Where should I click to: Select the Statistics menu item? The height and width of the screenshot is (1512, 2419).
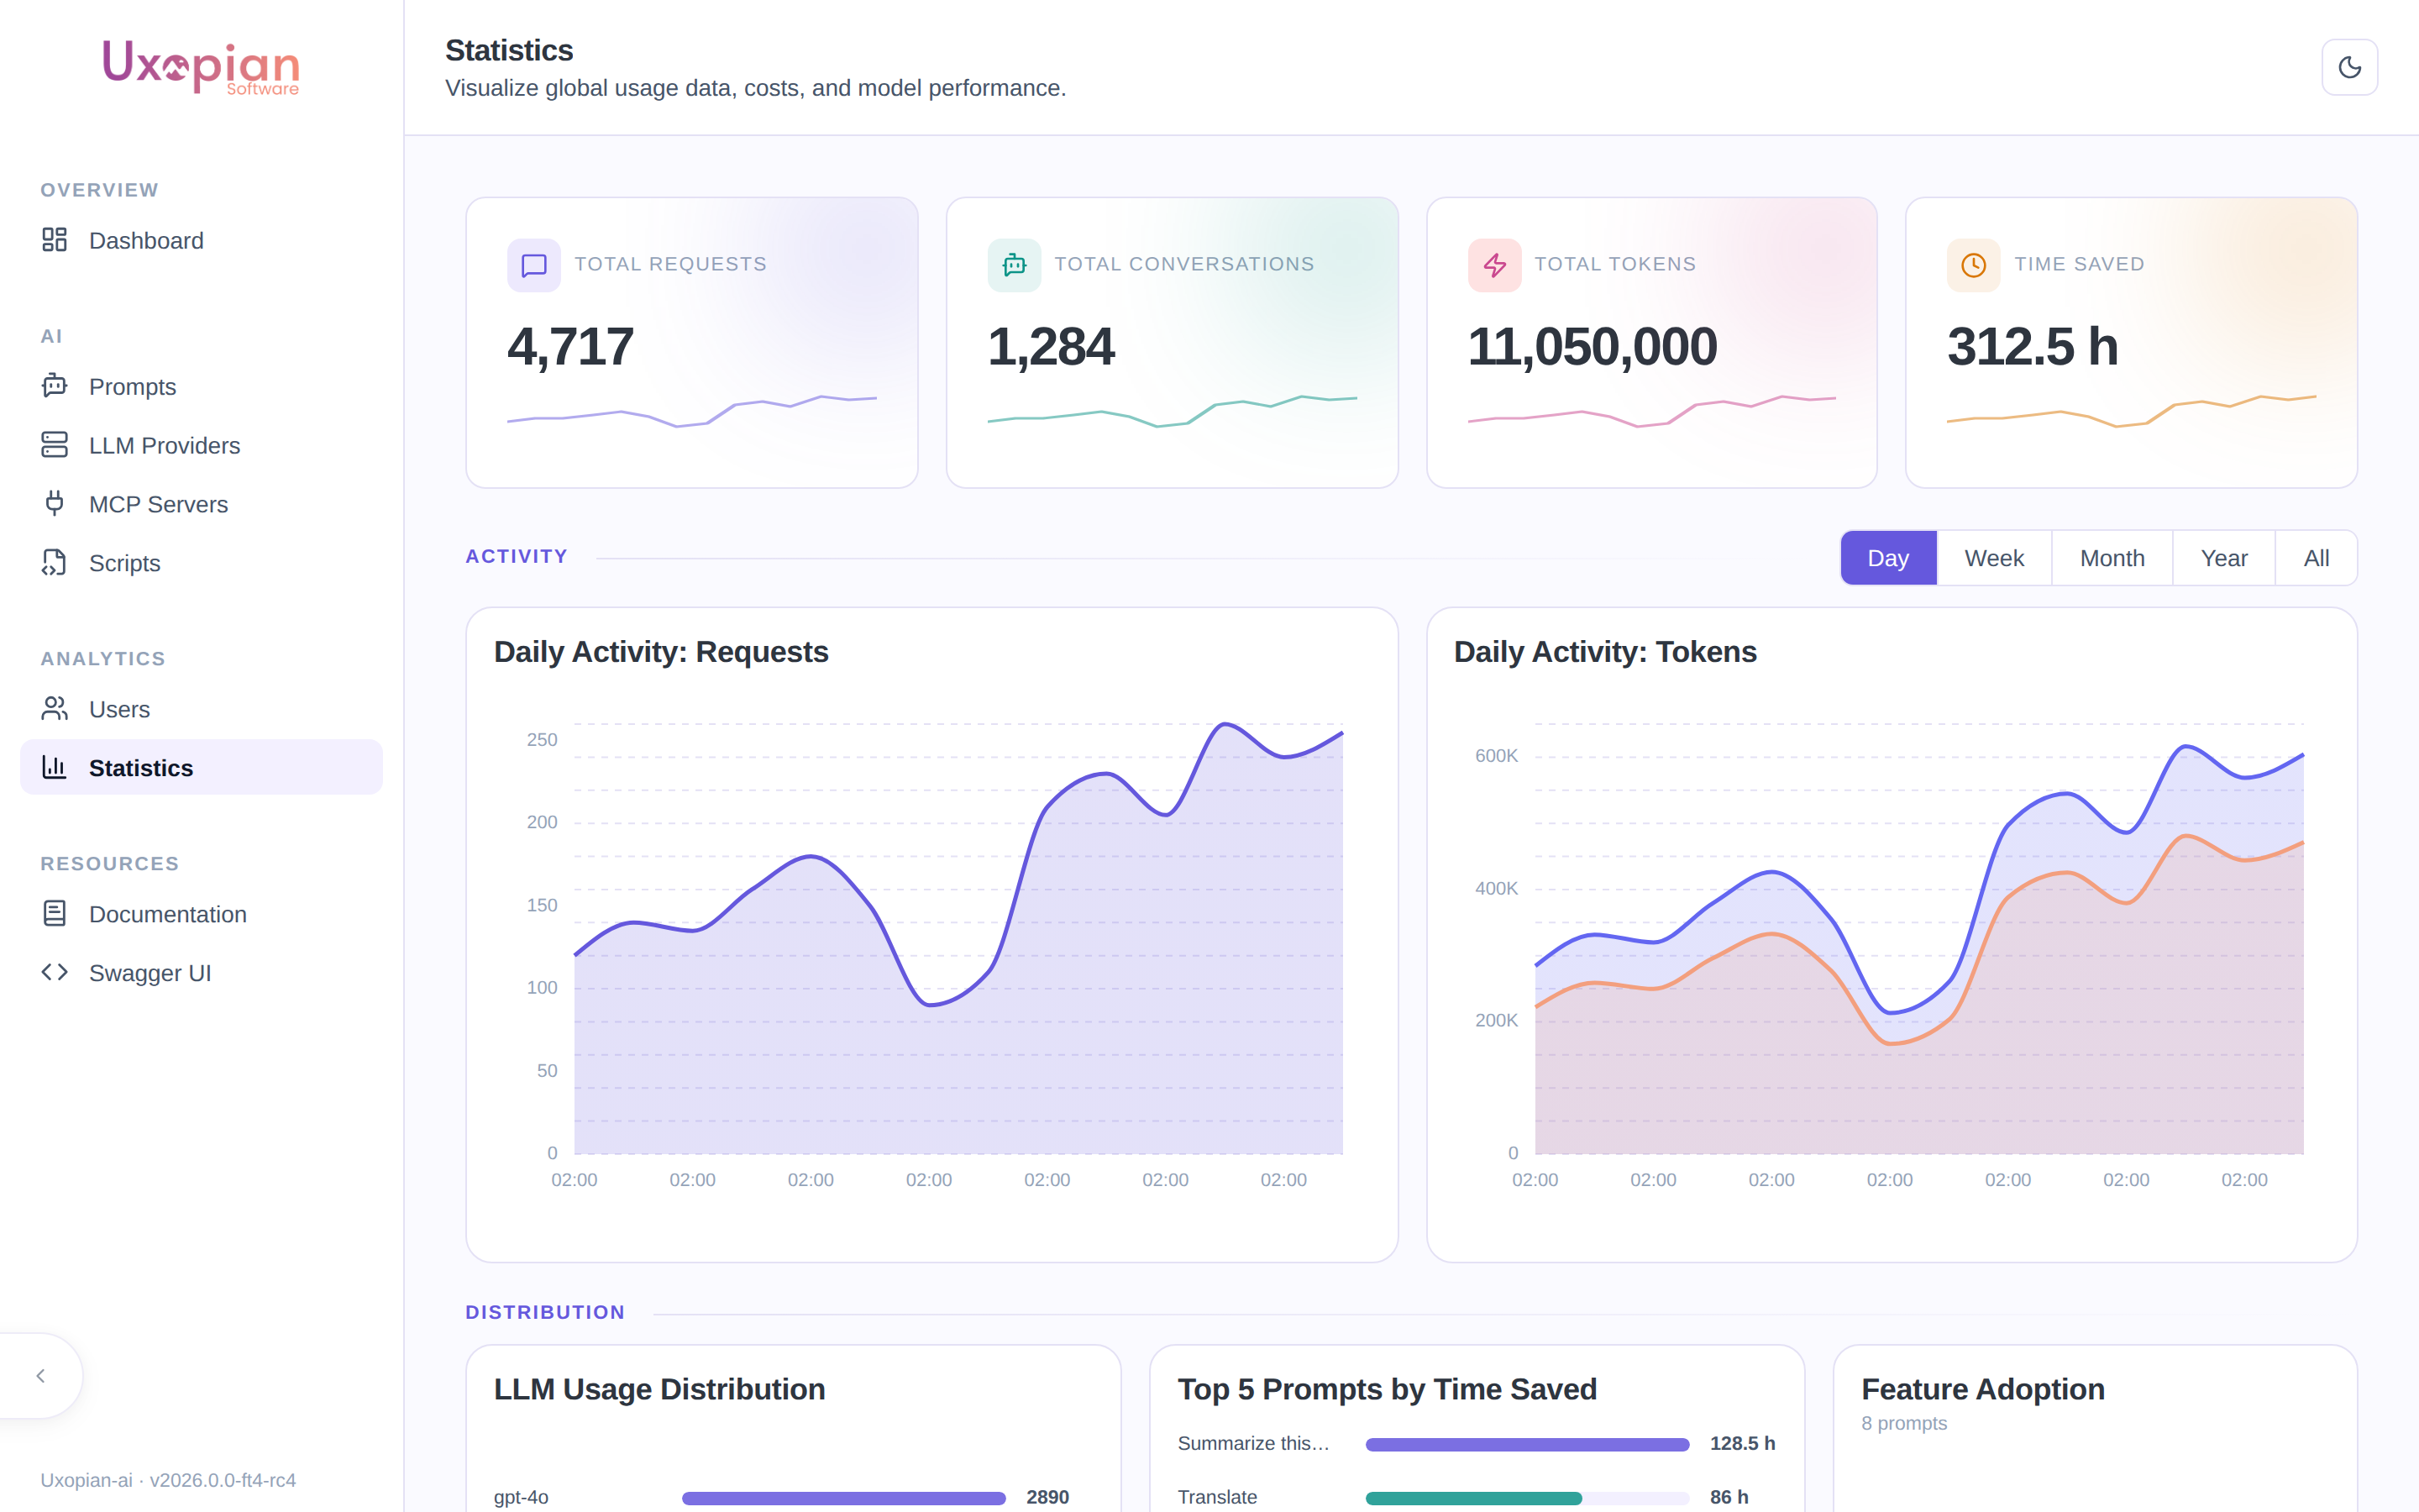click(x=201, y=767)
